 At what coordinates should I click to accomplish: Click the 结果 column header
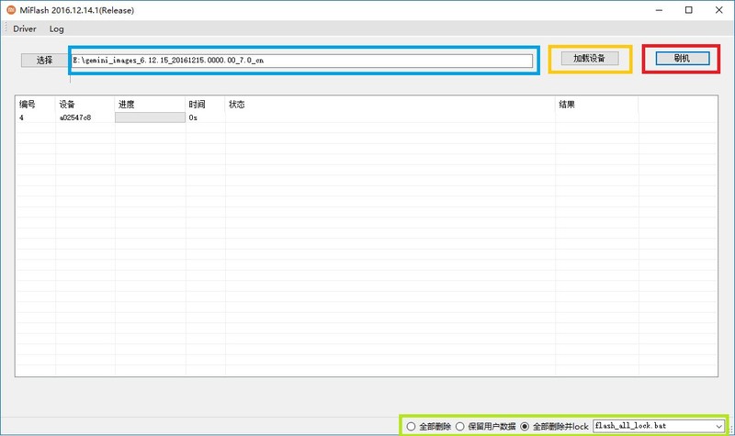coord(596,104)
